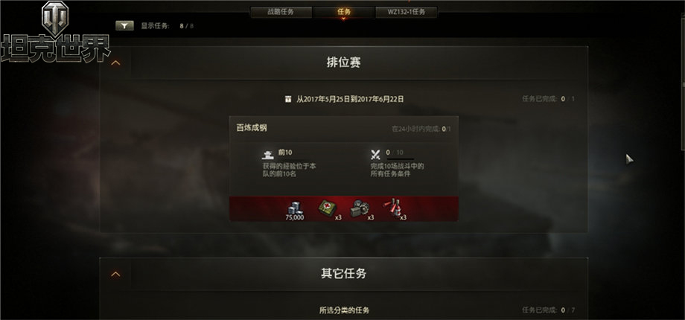This screenshot has height=320, width=685.
Task: Click the crossed swords battle count icon
Action: click(x=375, y=154)
